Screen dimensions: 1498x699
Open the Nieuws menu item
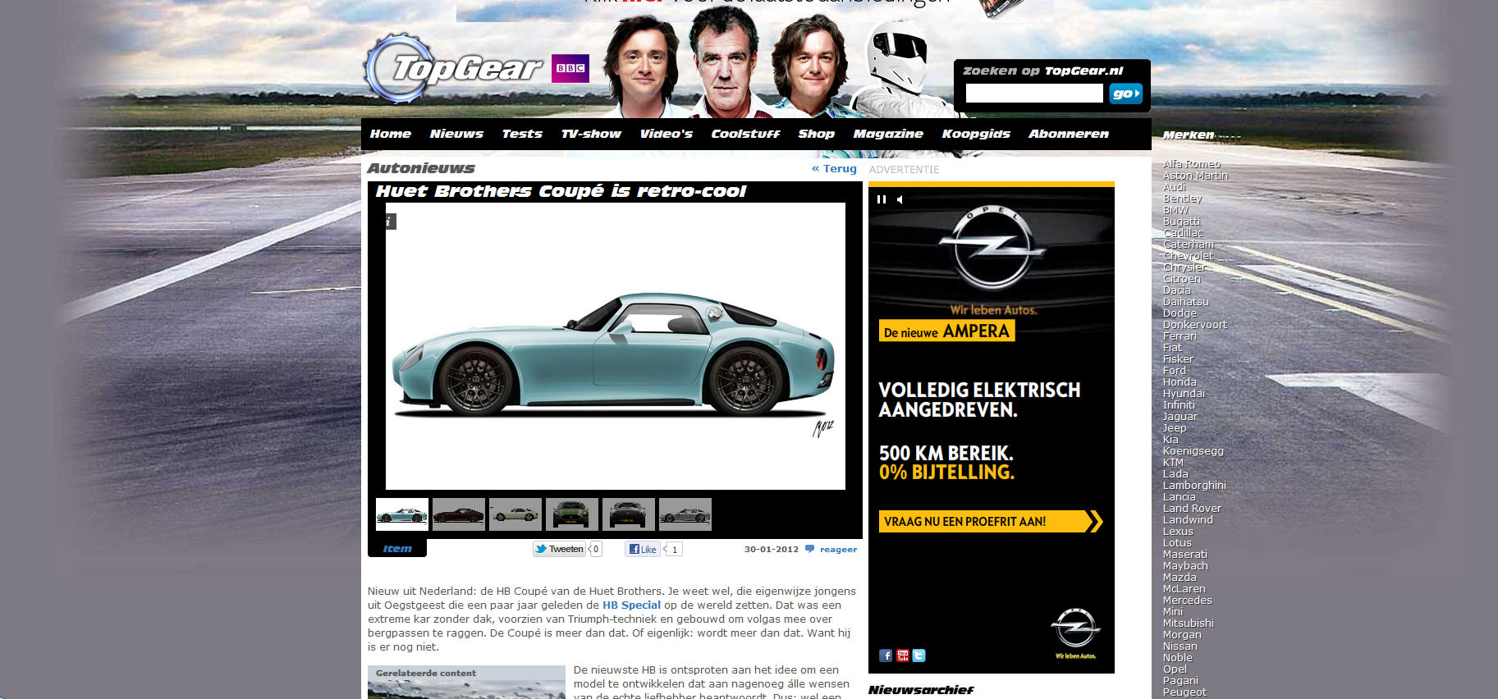click(456, 134)
